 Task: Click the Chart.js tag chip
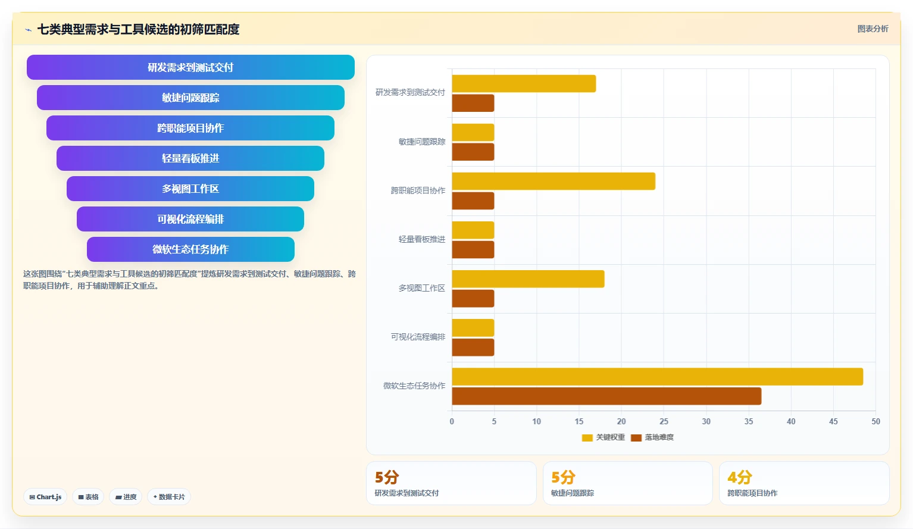point(45,497)
